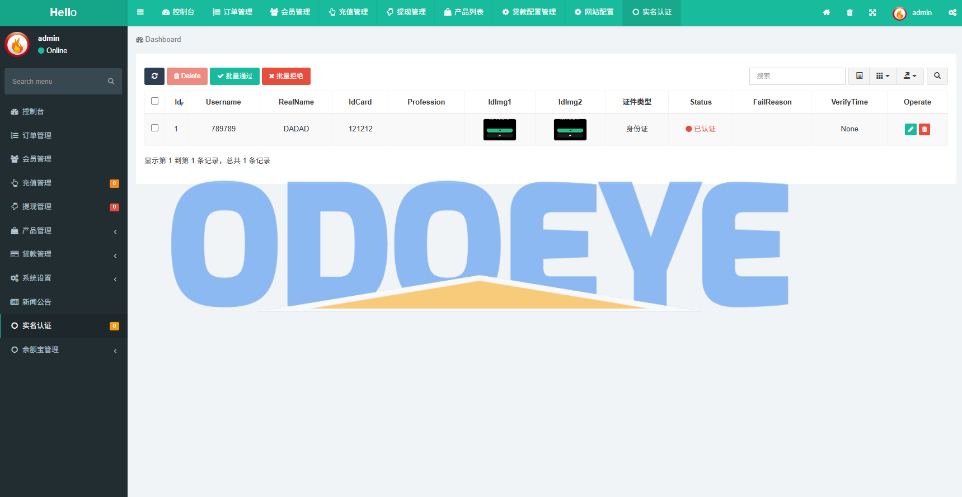Select the active 实名认证 top tab
The width and height of the screenshot is (962, 497).
tap(651, 12)
